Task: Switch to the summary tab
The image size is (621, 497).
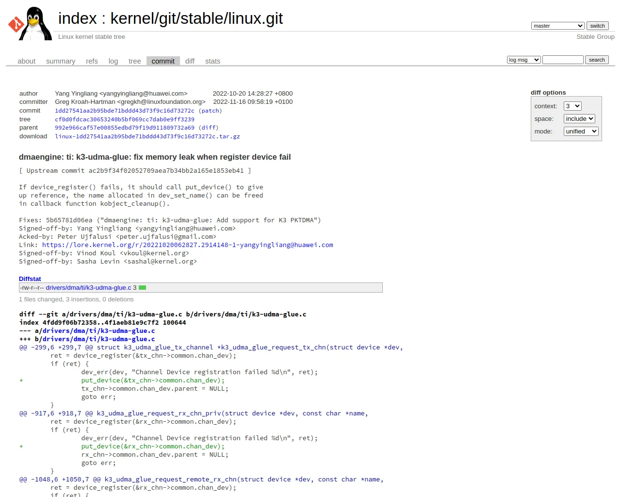Action: point(61,61)
